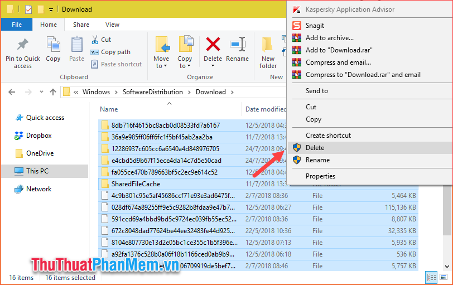Expand the Quick Access Toolbar customize arrow
453x285 pixels.
point(51,9)
